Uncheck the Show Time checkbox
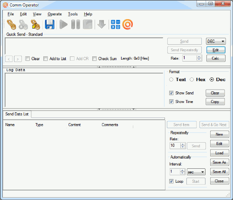233x200 pixels. 171,102
